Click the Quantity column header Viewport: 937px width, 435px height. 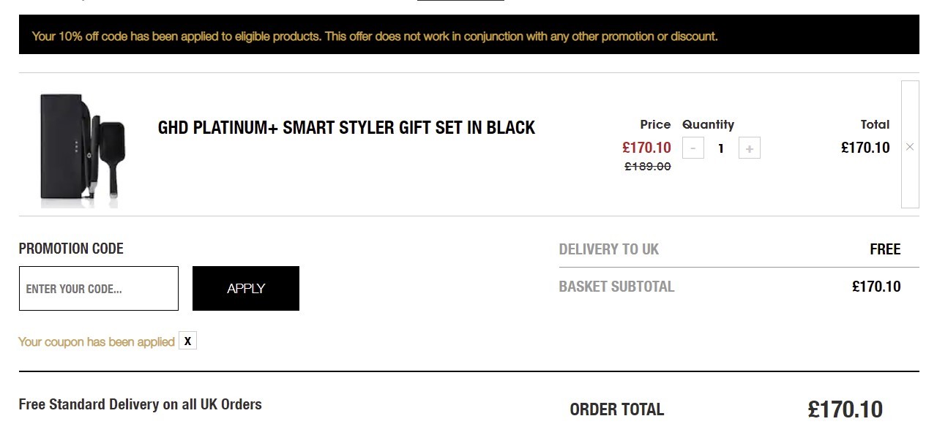708,124
